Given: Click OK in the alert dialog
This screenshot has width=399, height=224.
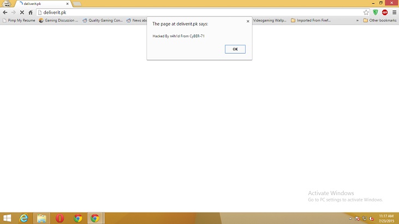Looking at the screenshot, I should [x=235, y=49].
